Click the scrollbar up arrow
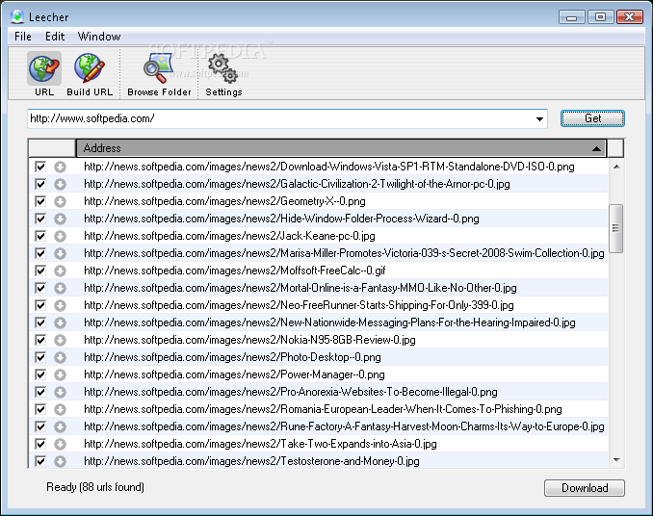The width and height of the screenshot is (653, 516). 616,167
